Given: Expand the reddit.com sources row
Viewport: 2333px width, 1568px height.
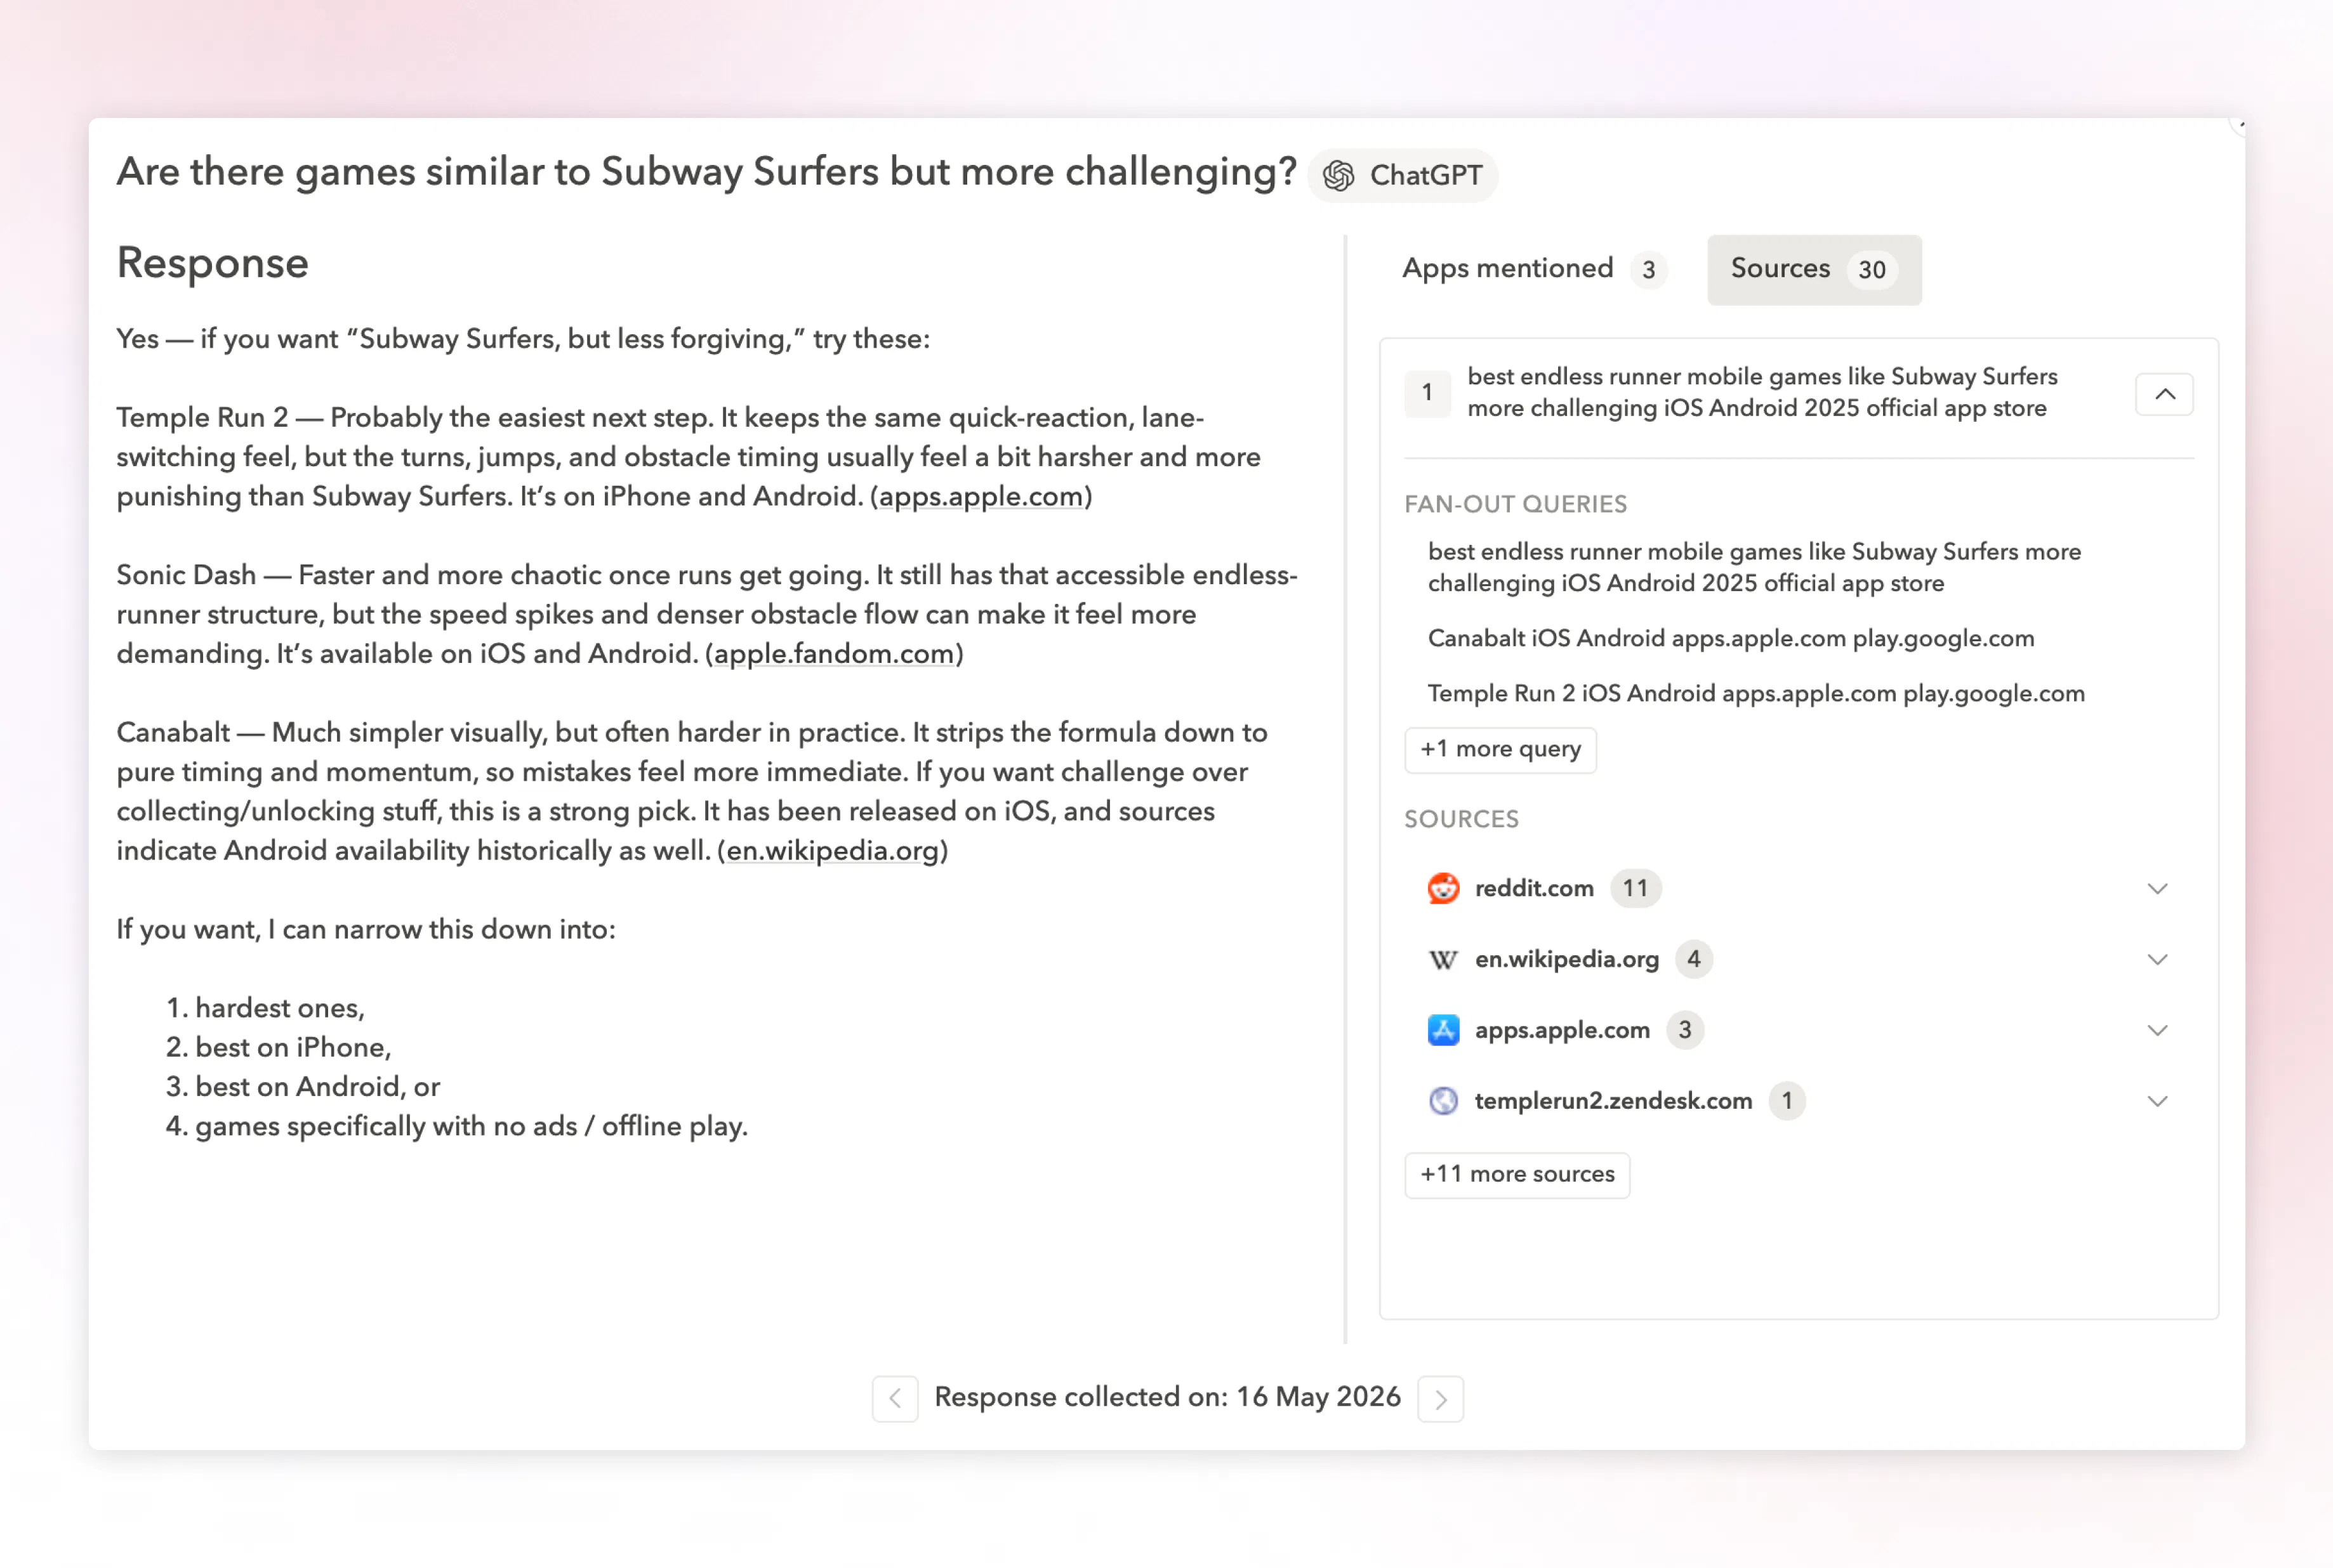Looking at the screenshot, I should tap(2158, 888).
